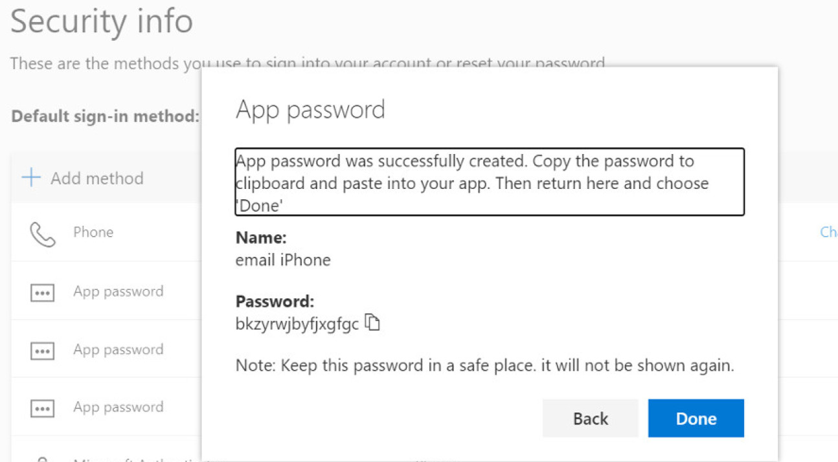This screenshot has height=462, width=838.
Task: Click the Phone handset icon
Action: (42, 234)
